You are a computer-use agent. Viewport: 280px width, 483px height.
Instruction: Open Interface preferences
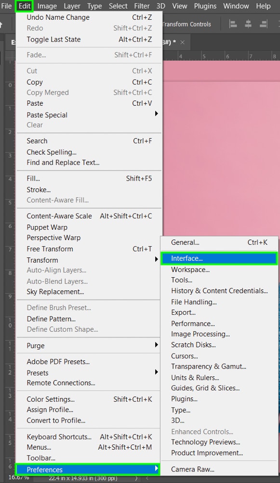(219, 258)
